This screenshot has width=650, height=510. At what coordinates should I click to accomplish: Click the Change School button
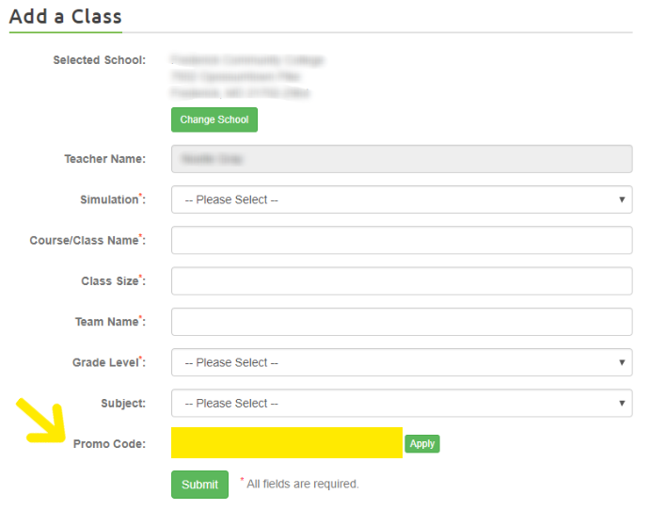coord(214,120)
